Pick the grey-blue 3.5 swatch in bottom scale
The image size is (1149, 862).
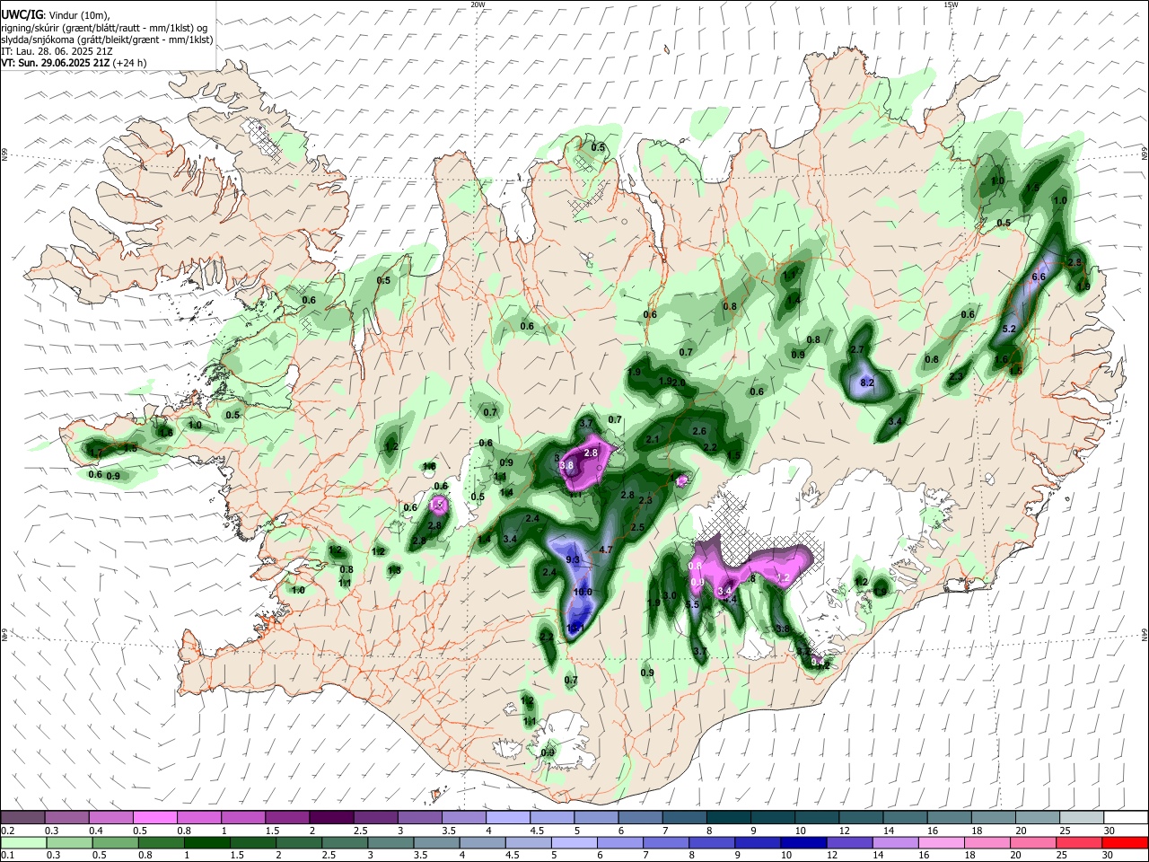click(x=436, y=842)
